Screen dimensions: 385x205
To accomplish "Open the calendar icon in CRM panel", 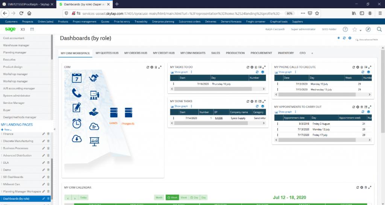I will pos(77,78).
